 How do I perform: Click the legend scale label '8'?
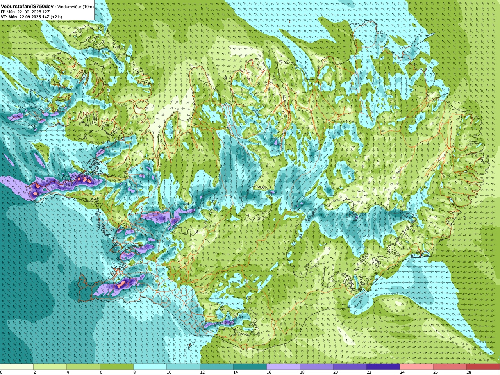coord(135,372)
